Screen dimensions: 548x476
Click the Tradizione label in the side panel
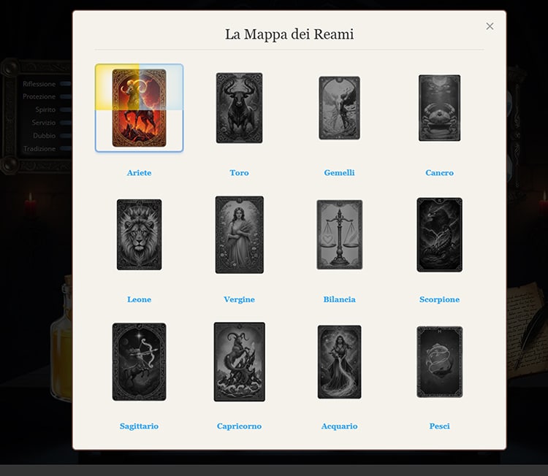(39, 149)
